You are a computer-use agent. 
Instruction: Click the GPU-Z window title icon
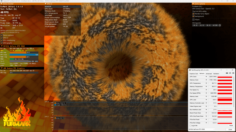point(190,70)
